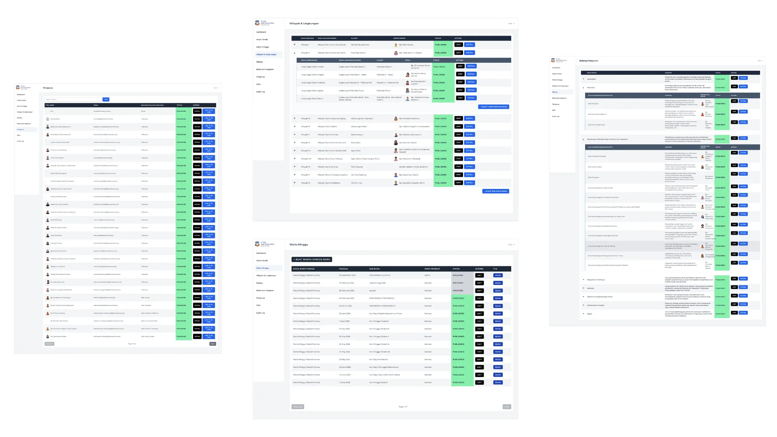Open Pengurus in Warta Minggu window sidebar
The height and width of the screenshot is (437, 777).
[260, 298]
